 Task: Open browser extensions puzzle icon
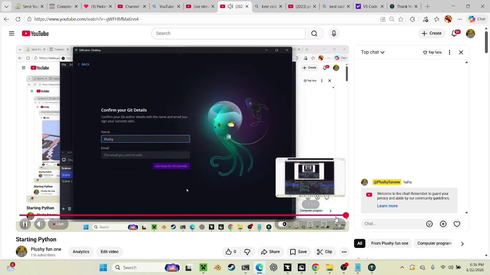point(412,19)
